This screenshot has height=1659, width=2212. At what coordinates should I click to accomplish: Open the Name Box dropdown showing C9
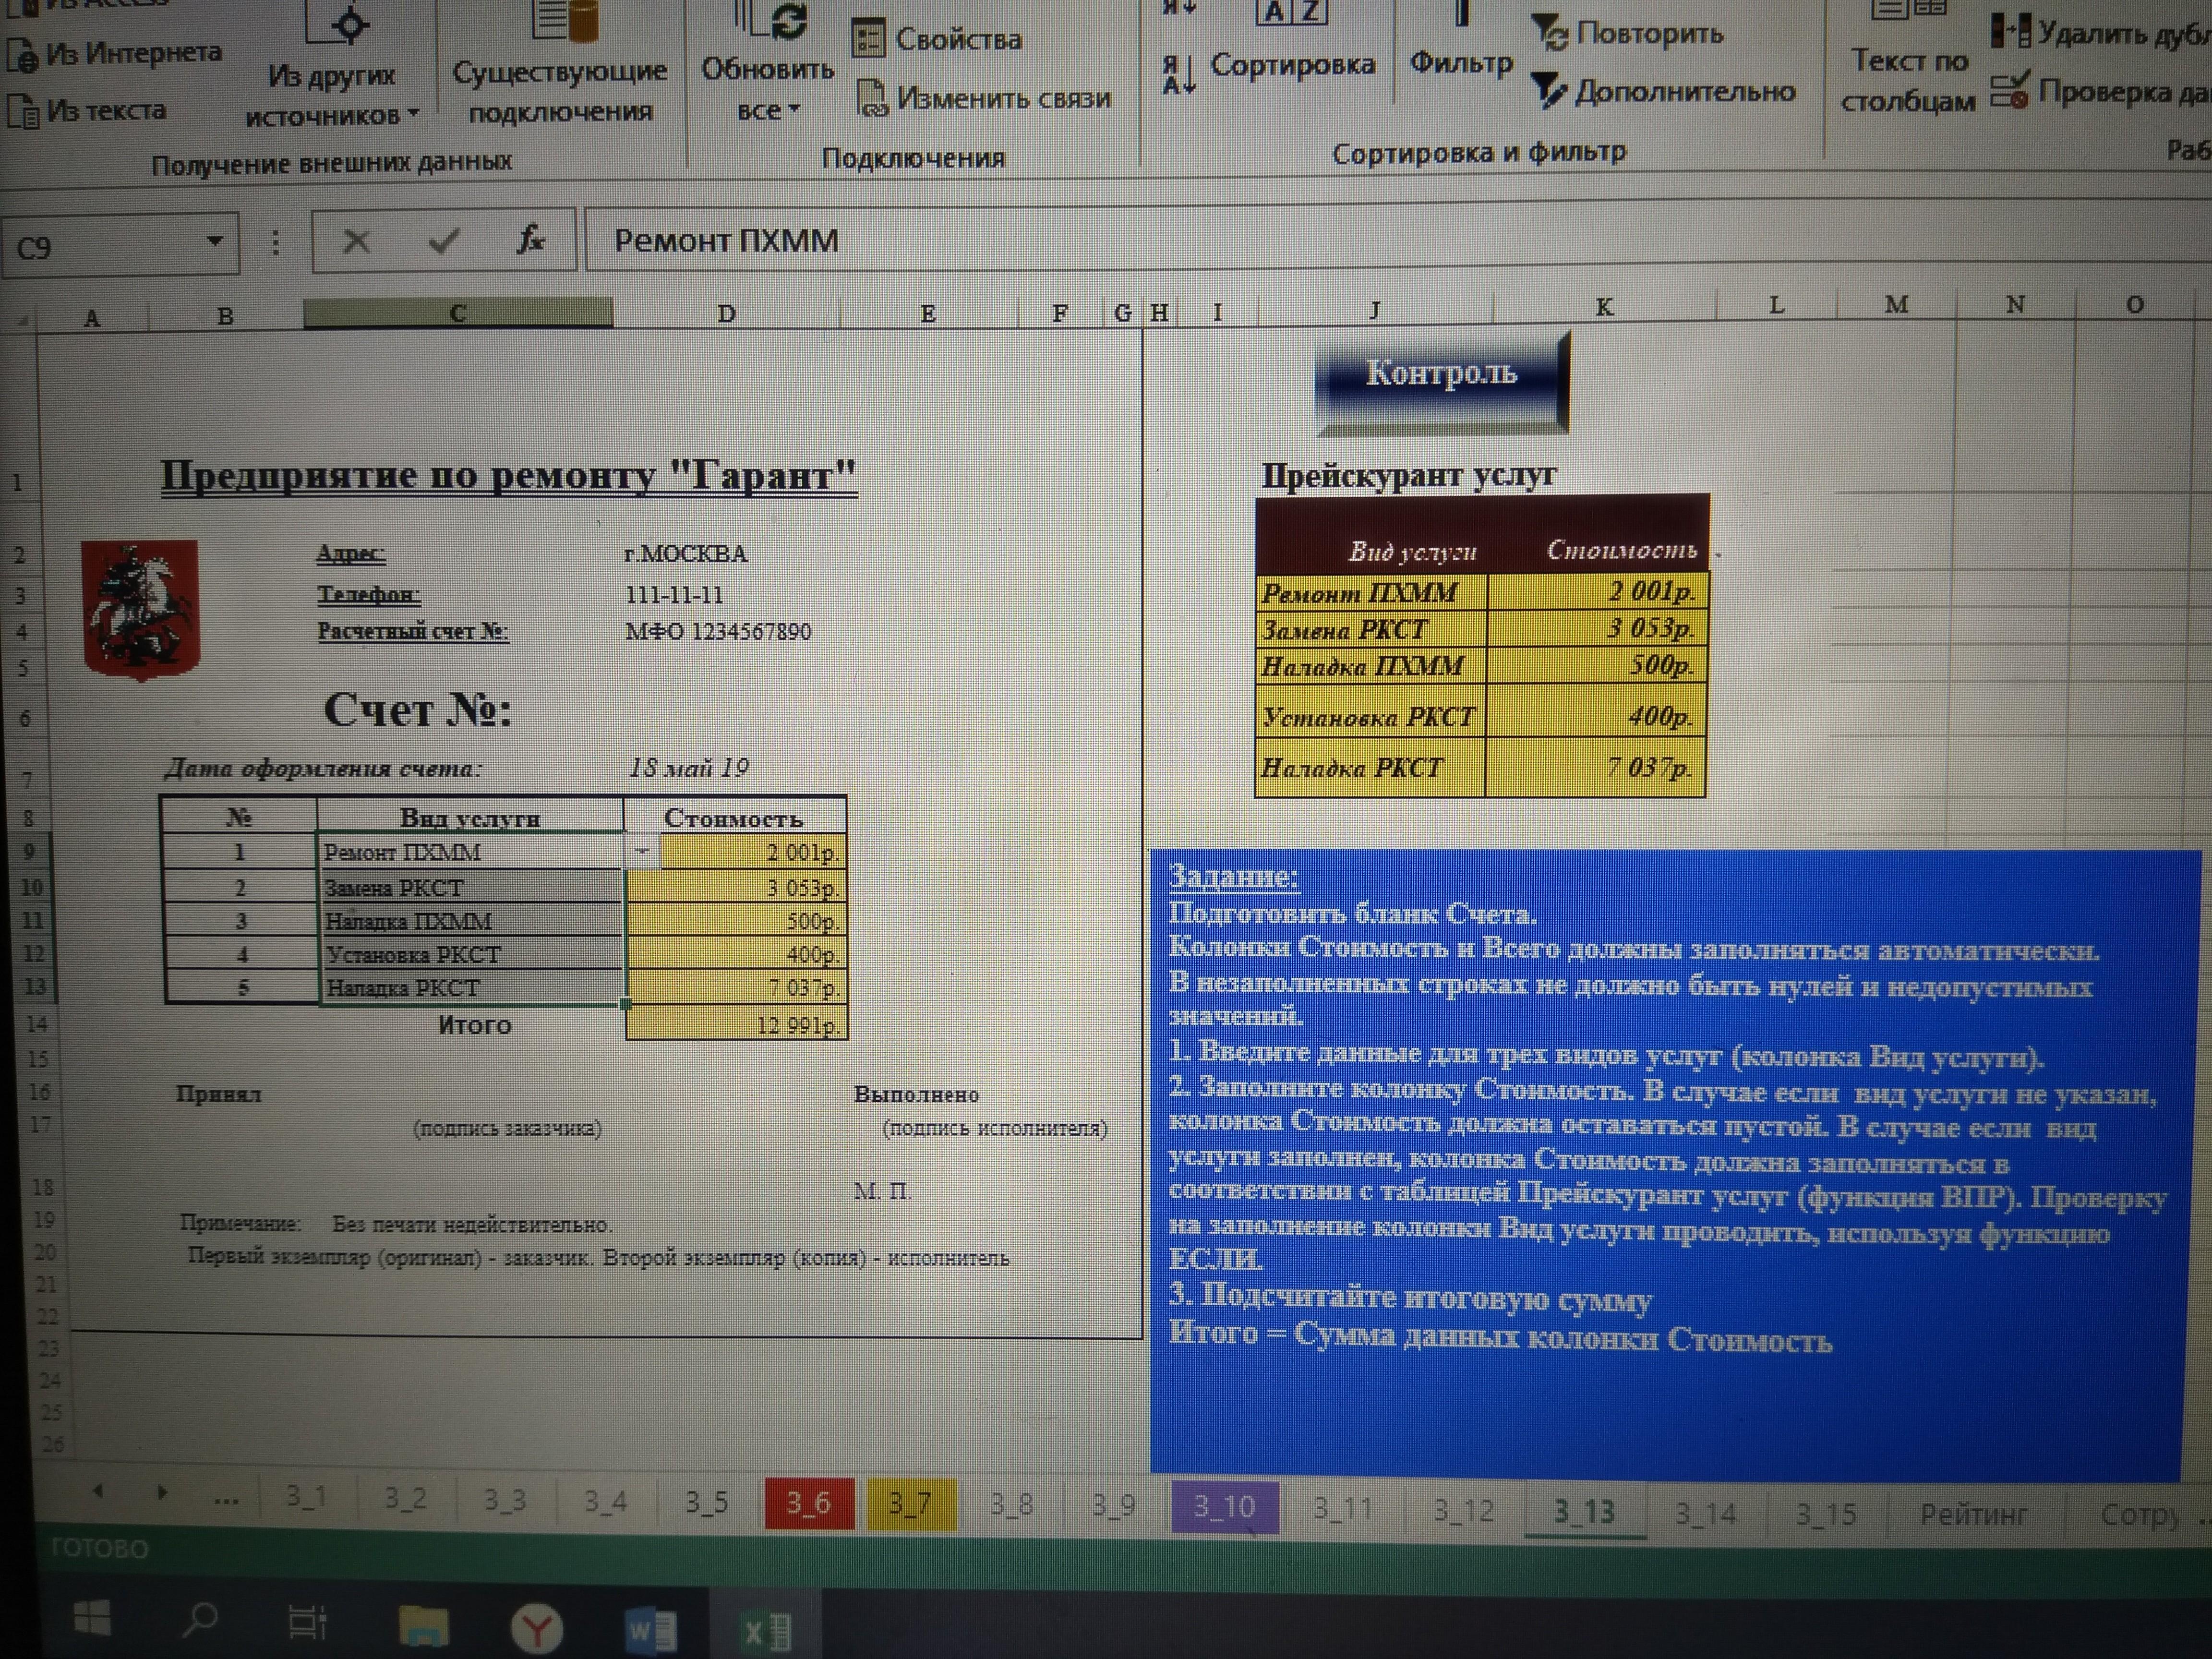[x=214, y=243]
